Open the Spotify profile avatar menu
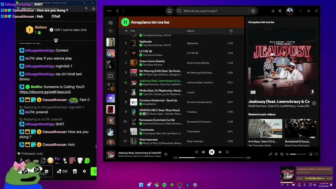 [290, 11]
